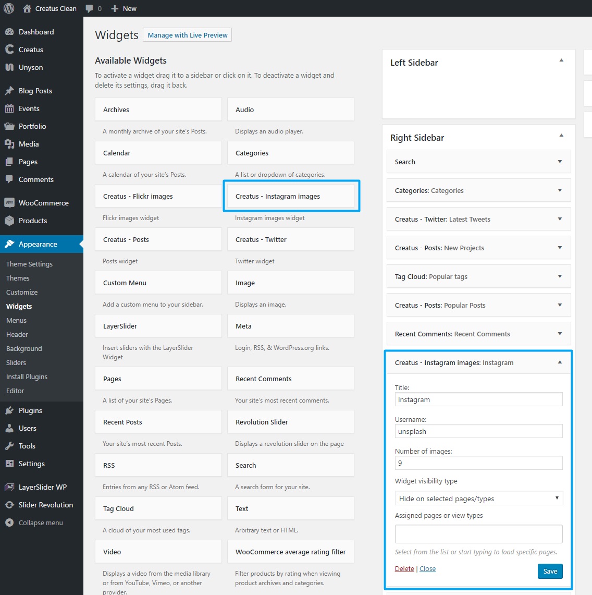Click the Media icon in sidebar
The height and width of the screenshot is (595, 592).
tap(9, 144)
